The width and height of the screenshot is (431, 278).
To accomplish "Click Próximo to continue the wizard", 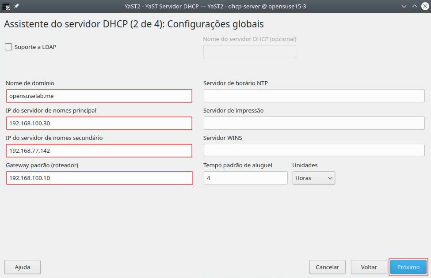I will point(408,267).
